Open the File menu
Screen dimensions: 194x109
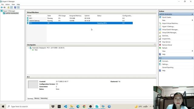tap(2, 5)
